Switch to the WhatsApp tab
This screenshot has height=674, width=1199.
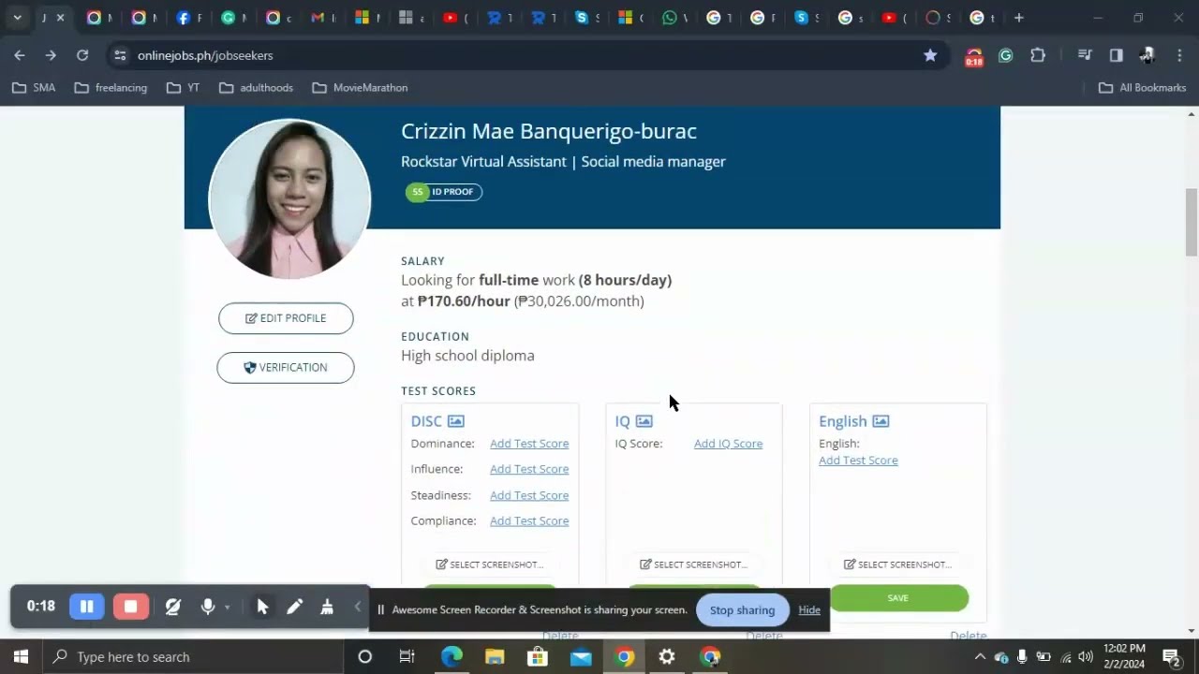coord(674,18)
